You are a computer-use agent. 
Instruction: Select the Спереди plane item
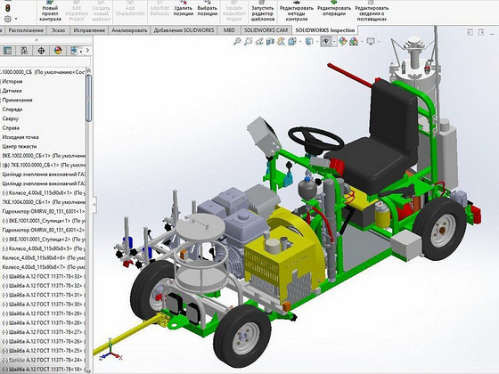tap(12, 109)
